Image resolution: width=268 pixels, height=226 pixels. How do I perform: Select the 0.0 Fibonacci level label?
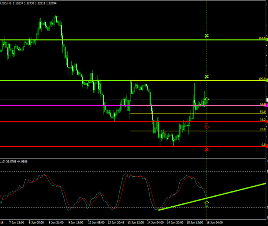[x=263, y=145]
